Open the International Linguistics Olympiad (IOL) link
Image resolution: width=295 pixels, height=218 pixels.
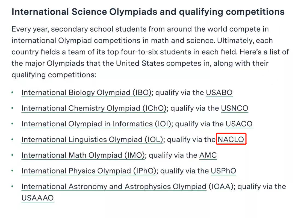point(92,139)
